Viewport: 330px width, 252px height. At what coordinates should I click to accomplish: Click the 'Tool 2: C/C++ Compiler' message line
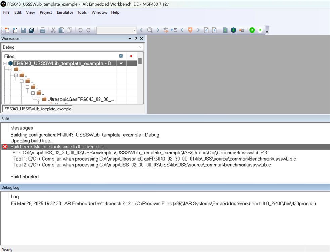141,165
